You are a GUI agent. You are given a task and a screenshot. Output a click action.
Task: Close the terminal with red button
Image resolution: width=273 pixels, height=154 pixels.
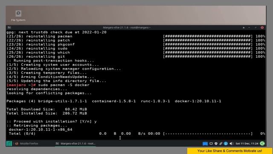(x=262, y=27)
